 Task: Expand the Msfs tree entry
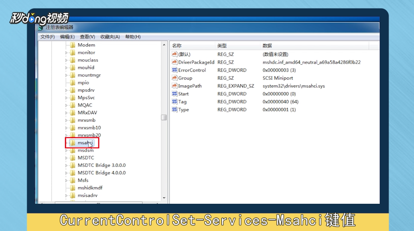(66, 180)
